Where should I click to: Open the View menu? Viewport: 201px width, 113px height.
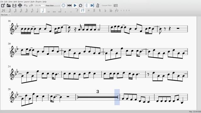pos(10,2)
